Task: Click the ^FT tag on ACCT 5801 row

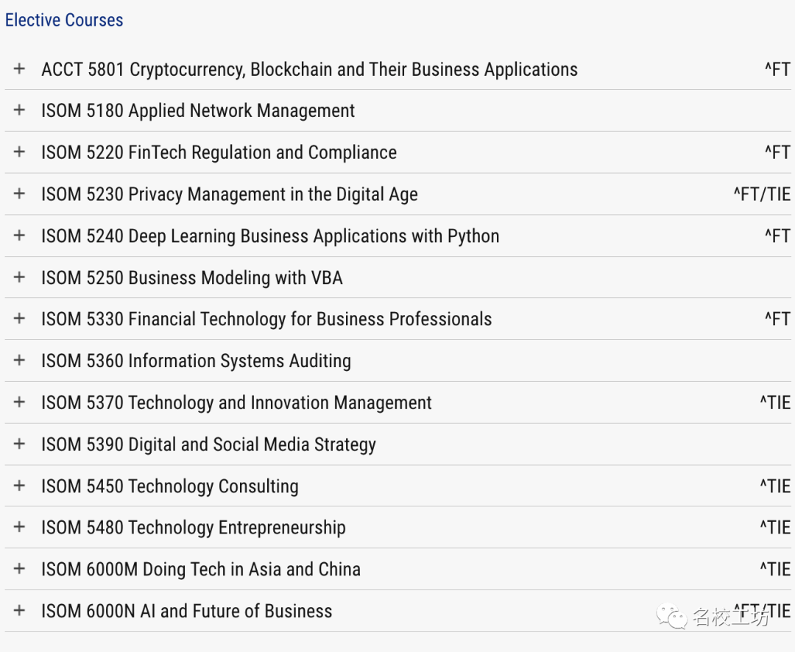Action: point(778,69)
